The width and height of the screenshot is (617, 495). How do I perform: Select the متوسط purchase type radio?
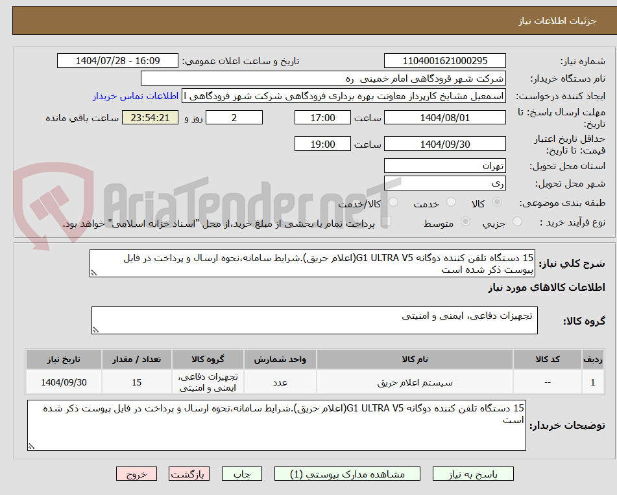tap(465, 222)
